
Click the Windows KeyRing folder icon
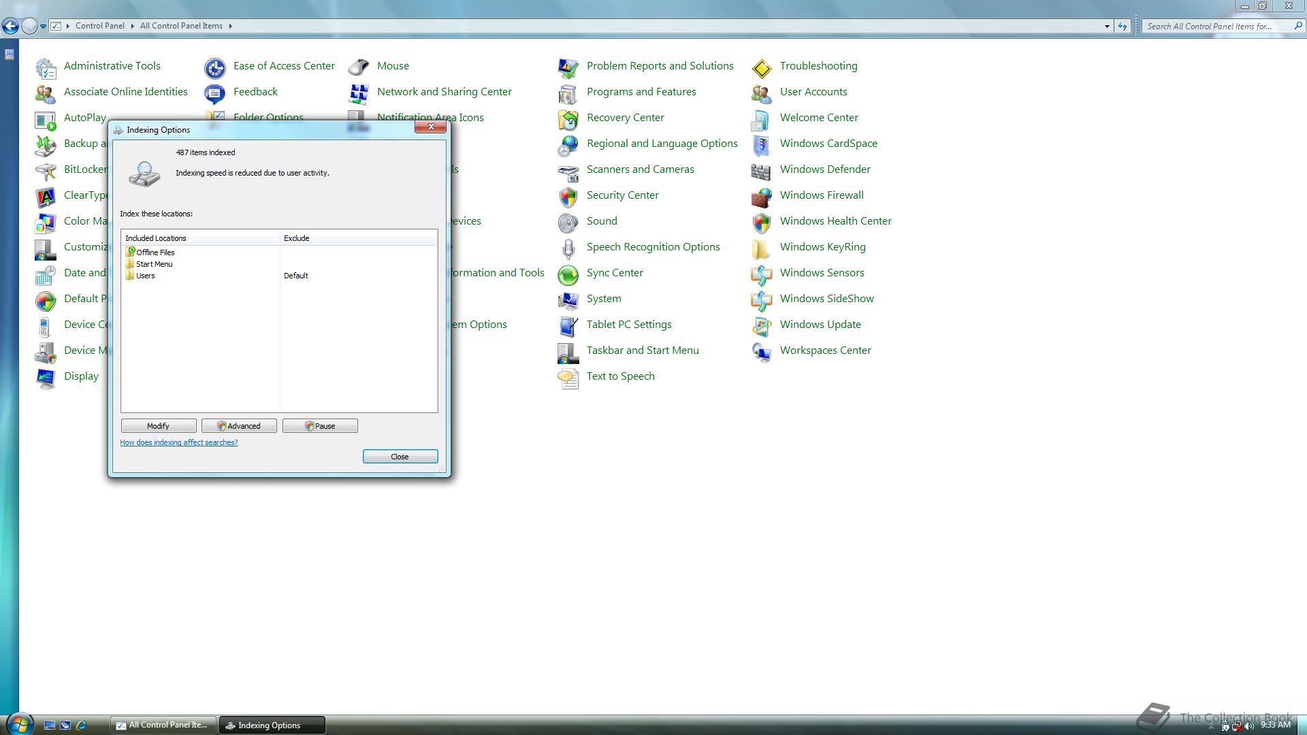(x=762, y=248)
